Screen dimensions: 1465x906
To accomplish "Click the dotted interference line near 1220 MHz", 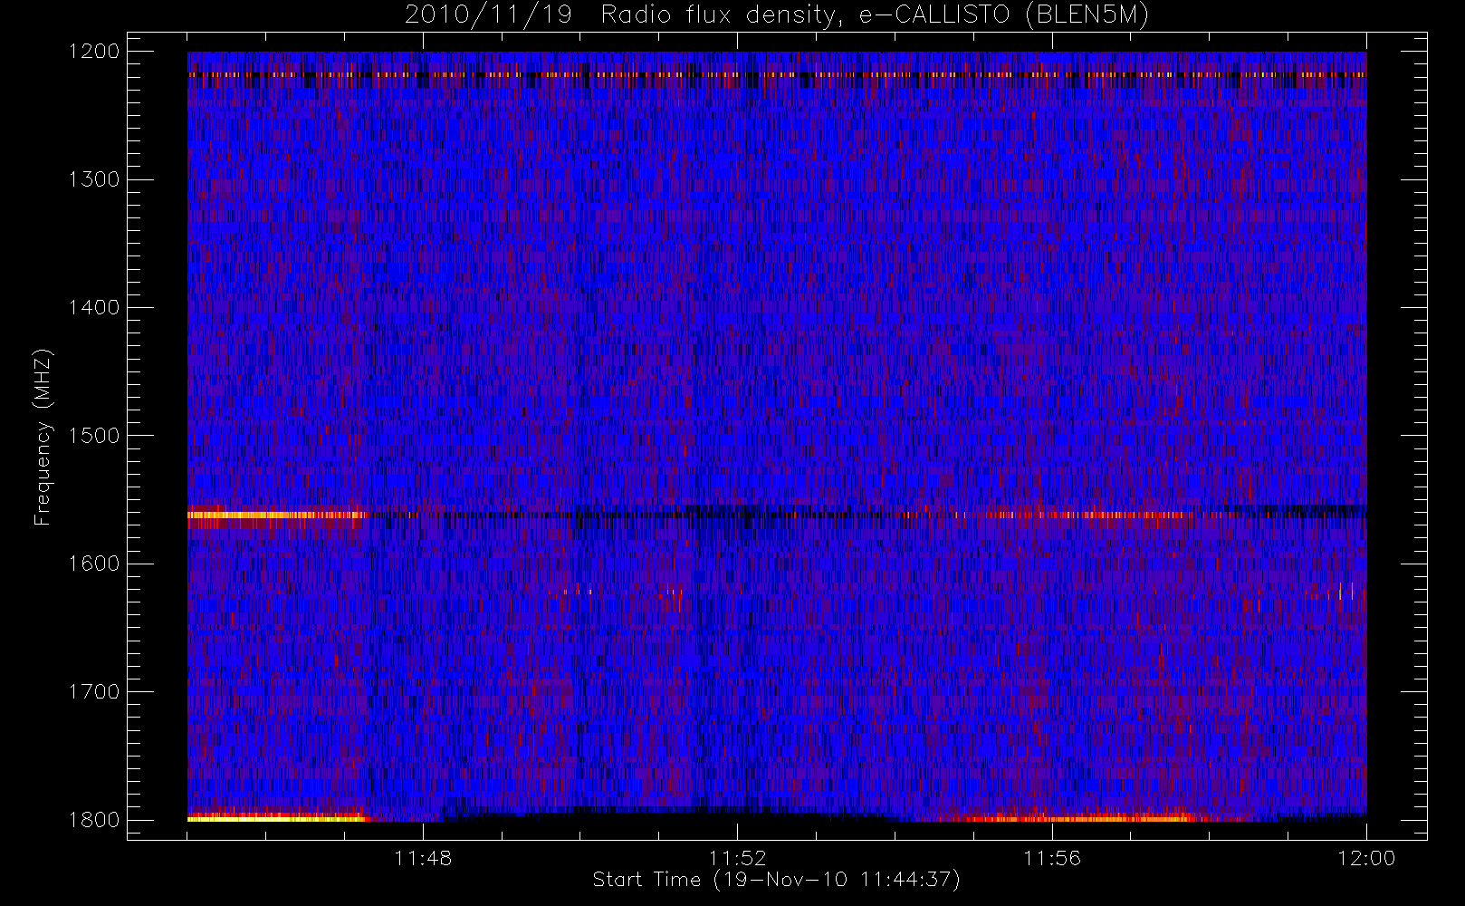I will pos(777,74).
